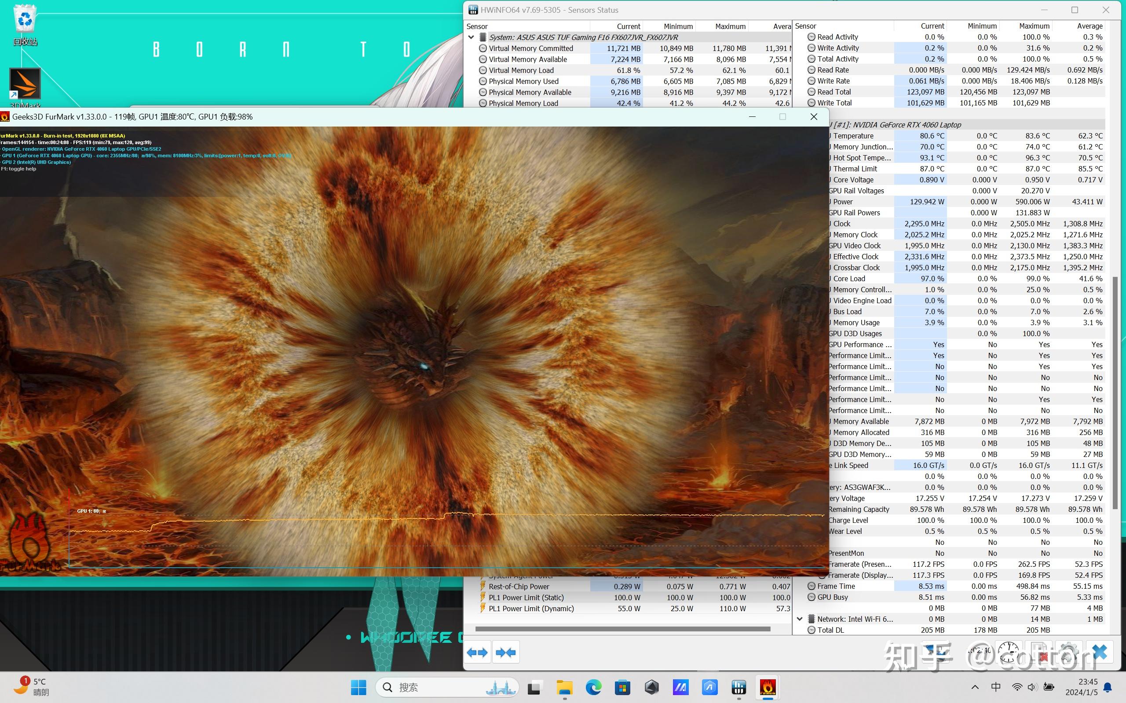Click the FurMark window title bar text
The height and width of the screenshot is (703, 1126).
132,117
